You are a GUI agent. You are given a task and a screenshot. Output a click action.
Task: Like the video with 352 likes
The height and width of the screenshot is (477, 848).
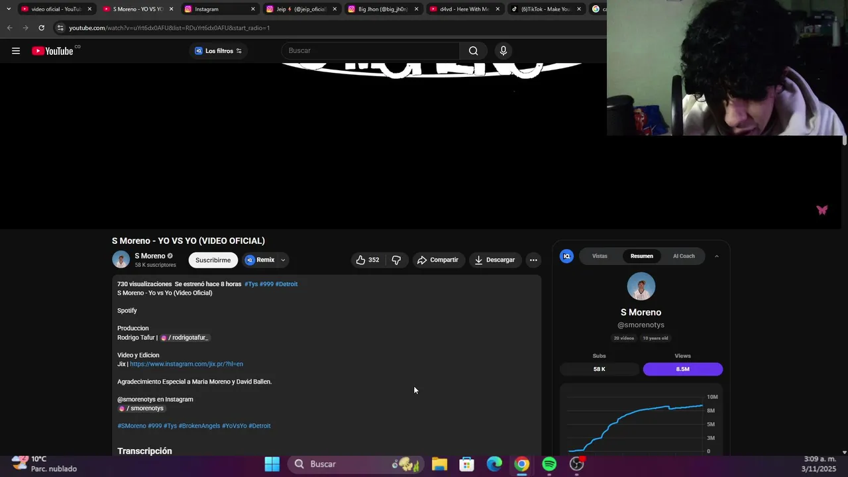tap(368, 260)
